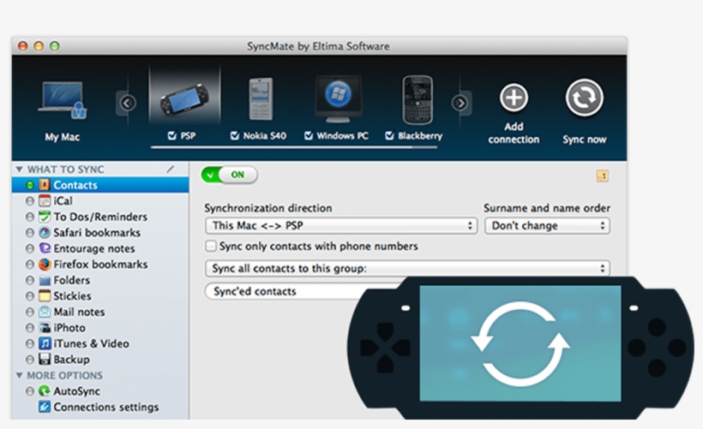Select the Nokia S40 phone icon
The height and width of the screenshot is (429, 703).
click(x=261, y=99)
